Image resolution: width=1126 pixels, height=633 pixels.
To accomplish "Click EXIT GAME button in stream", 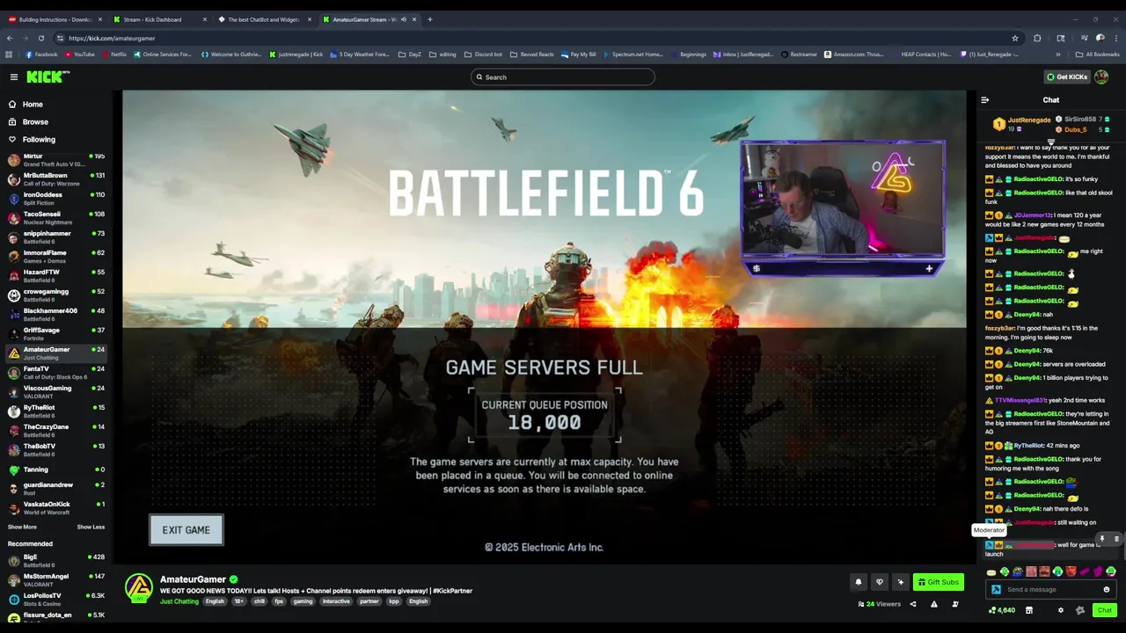I will tap(186, 530).
